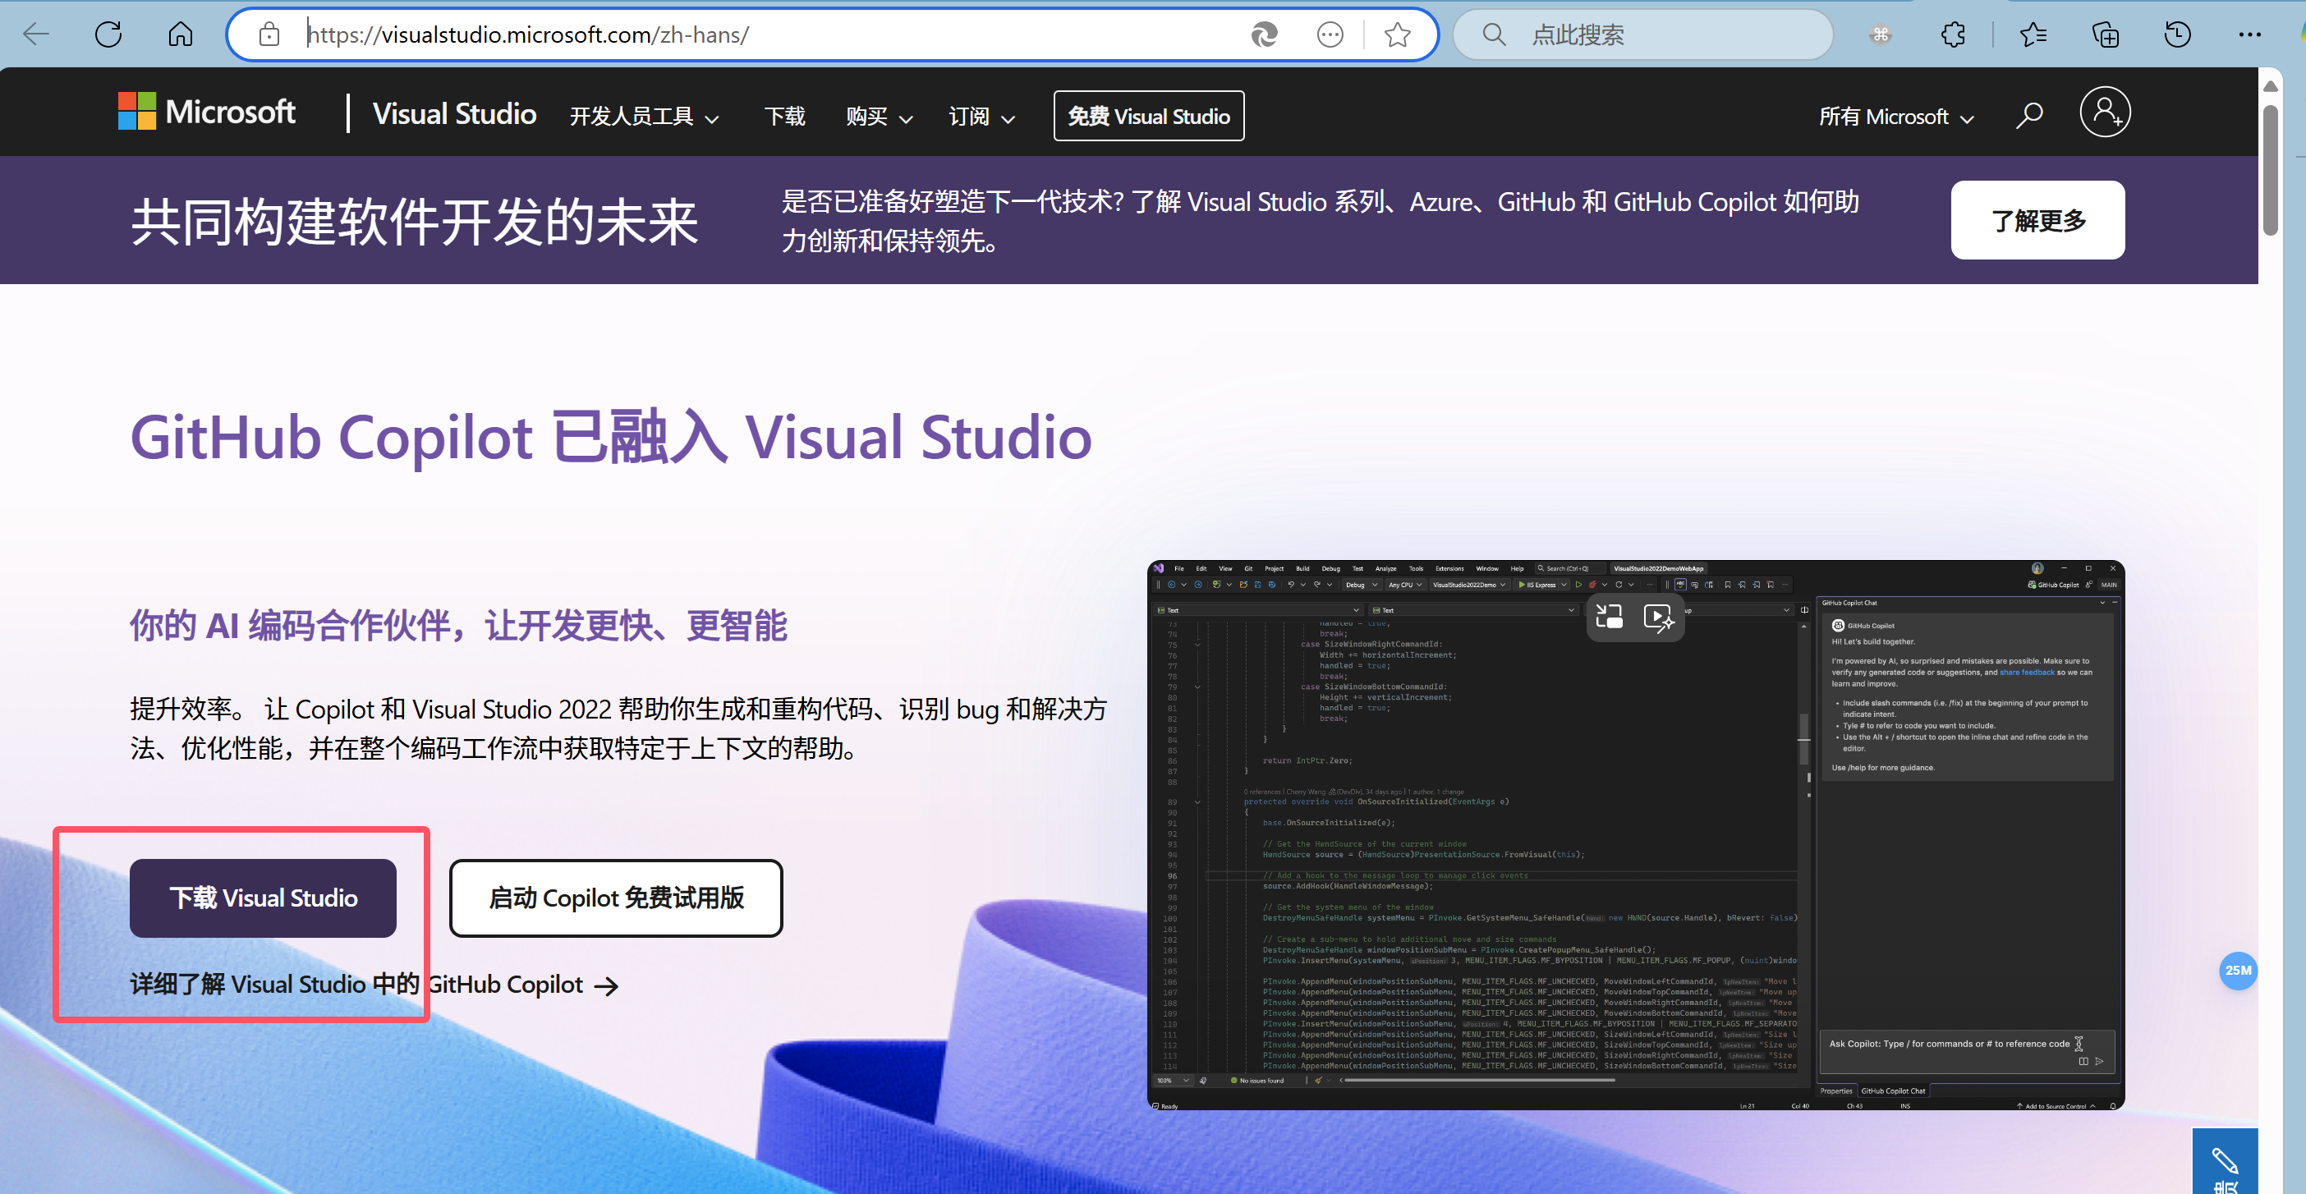Click the site search magnifier icon
This screenshot has height=1194, width=2306.
[x=2029, y=115]
